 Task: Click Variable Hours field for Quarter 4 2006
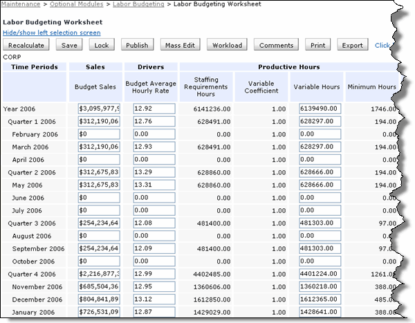(x=320, y=275)
